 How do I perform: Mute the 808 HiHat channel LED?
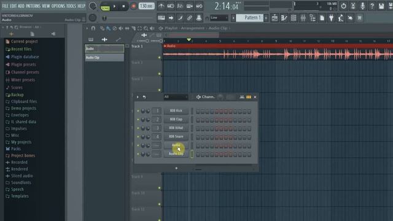138,128
